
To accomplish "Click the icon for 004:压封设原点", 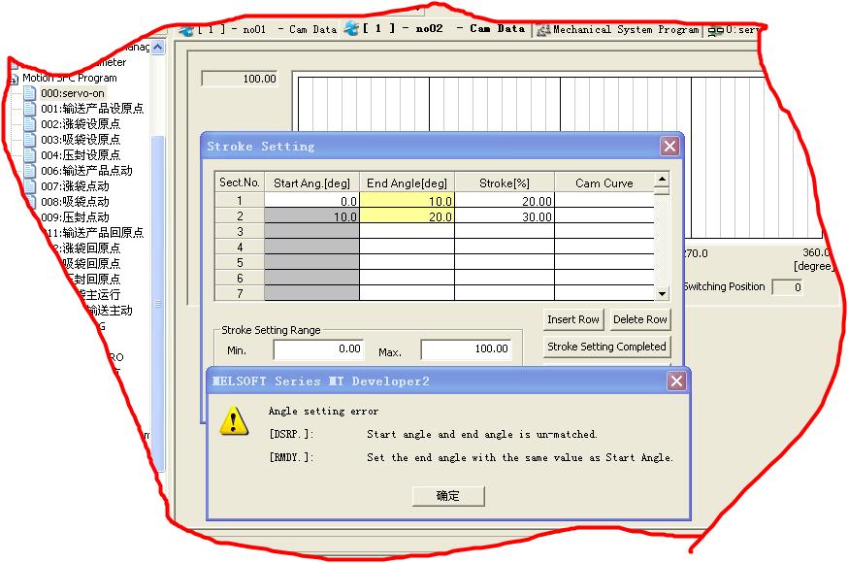I will (30, 155).
